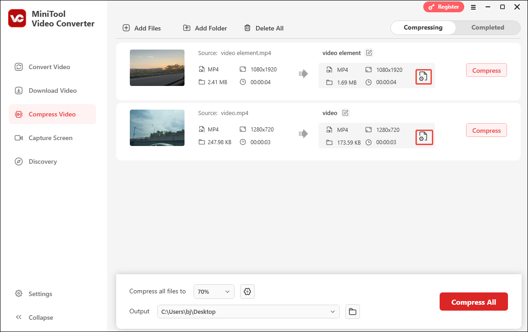Click source name 'video element.mp4'
This screenshot has width=528, height=332.
pos(246,53)
